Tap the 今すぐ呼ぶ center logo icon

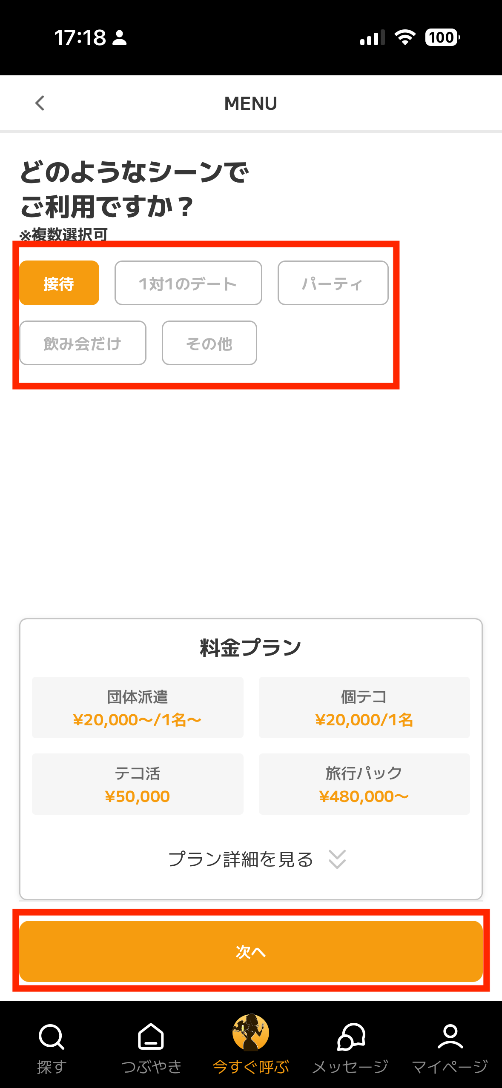[251, 1033]
